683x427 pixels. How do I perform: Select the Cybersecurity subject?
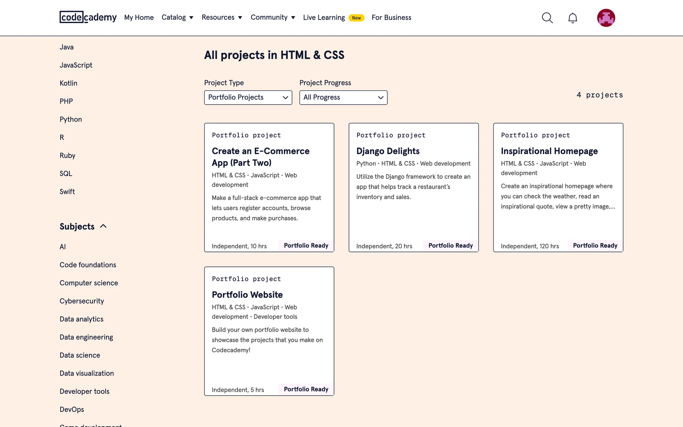(82, 301)
